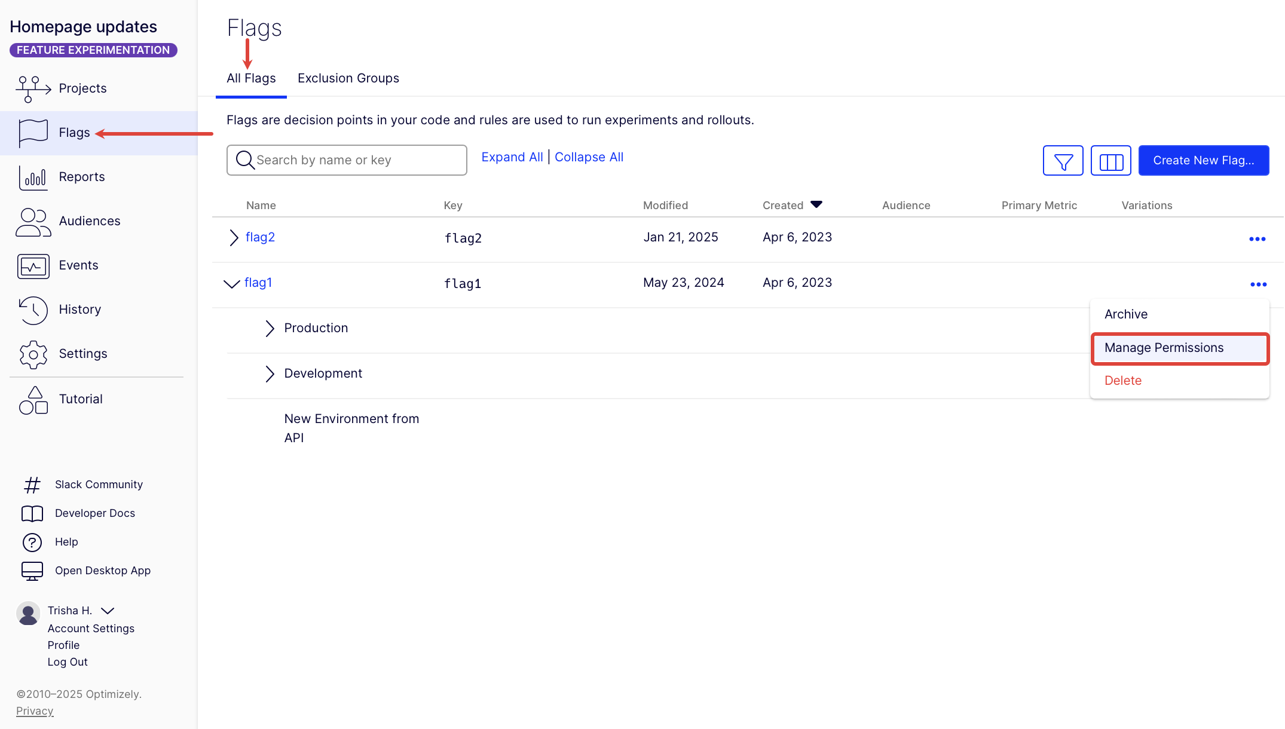This screenshot has width=1285, height=729.
Task: Switch to Exclusion Groups tab
Action: point(348,78)
